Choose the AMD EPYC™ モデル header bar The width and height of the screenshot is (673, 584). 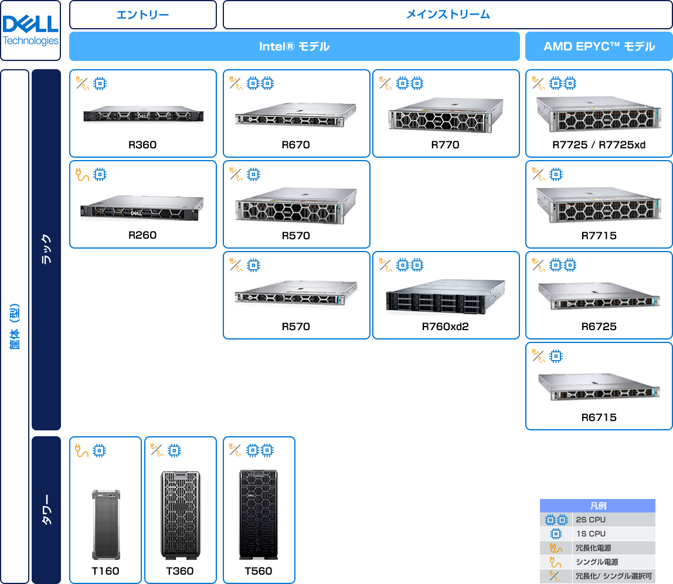599,46
